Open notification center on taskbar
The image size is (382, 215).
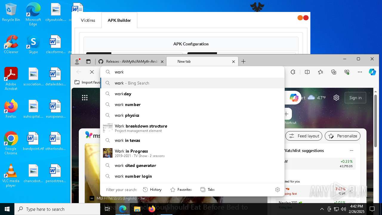point(372,209)
